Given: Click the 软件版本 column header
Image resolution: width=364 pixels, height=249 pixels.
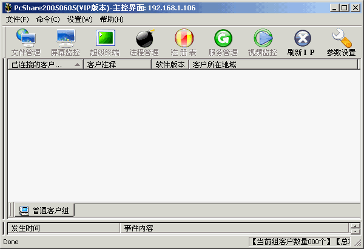Looking at the screenshot, I should click(170, 64).
